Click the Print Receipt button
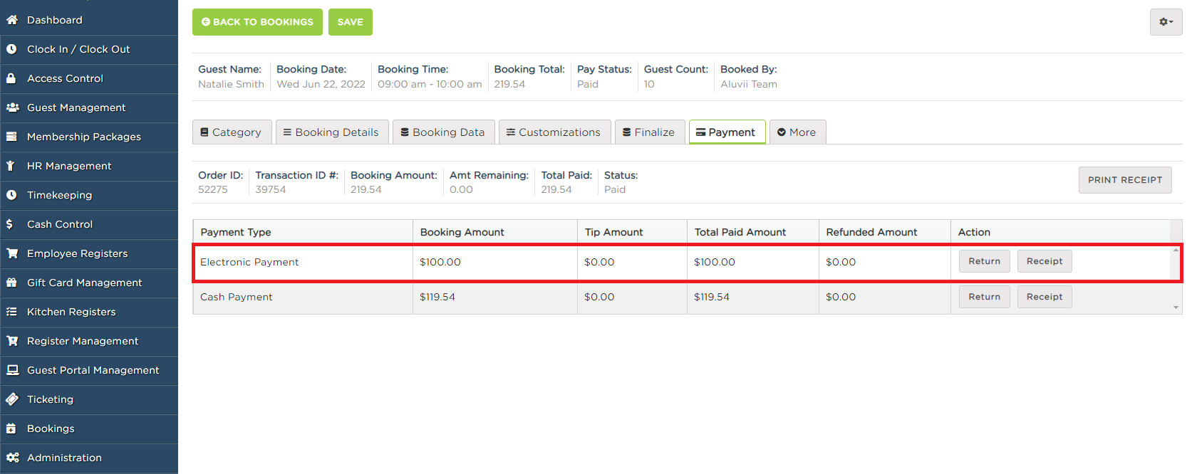The width and height of the screenshot is (1197, 474). tap(1125, 180)
